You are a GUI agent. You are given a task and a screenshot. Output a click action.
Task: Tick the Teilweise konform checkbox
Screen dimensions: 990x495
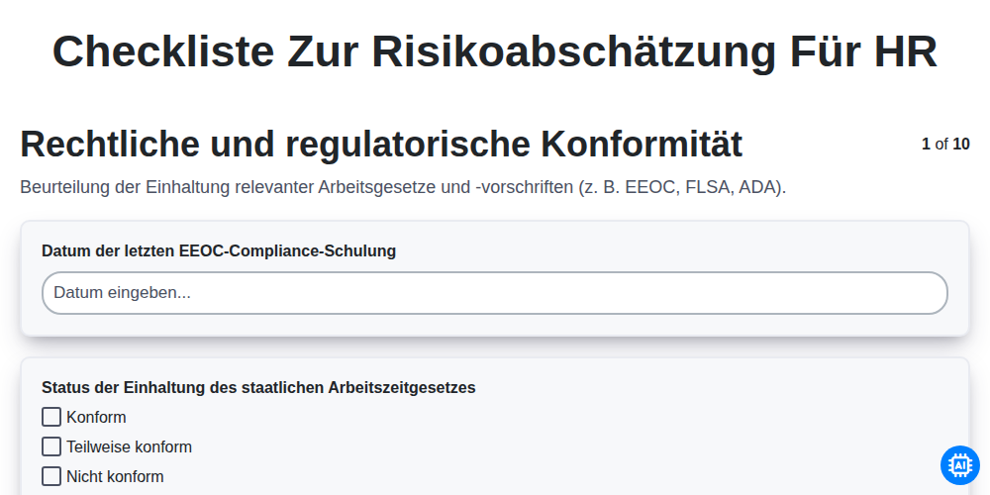[51, 447]
